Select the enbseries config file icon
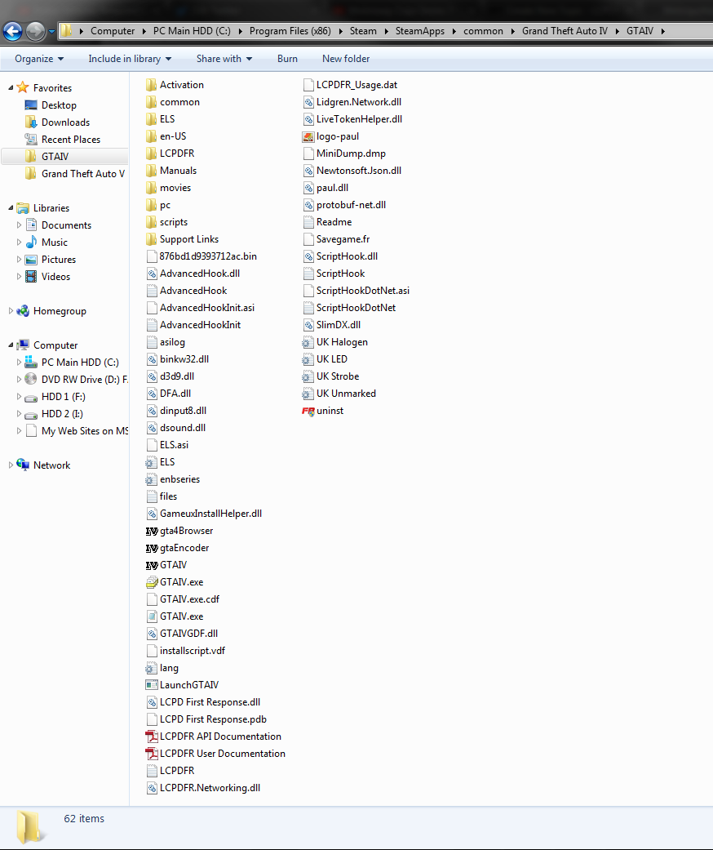This screenshot has height=850, width=713. pos(151,480)
